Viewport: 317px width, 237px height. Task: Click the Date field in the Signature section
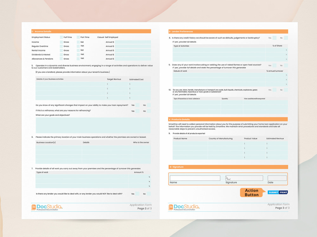click(x=277, y=178)
